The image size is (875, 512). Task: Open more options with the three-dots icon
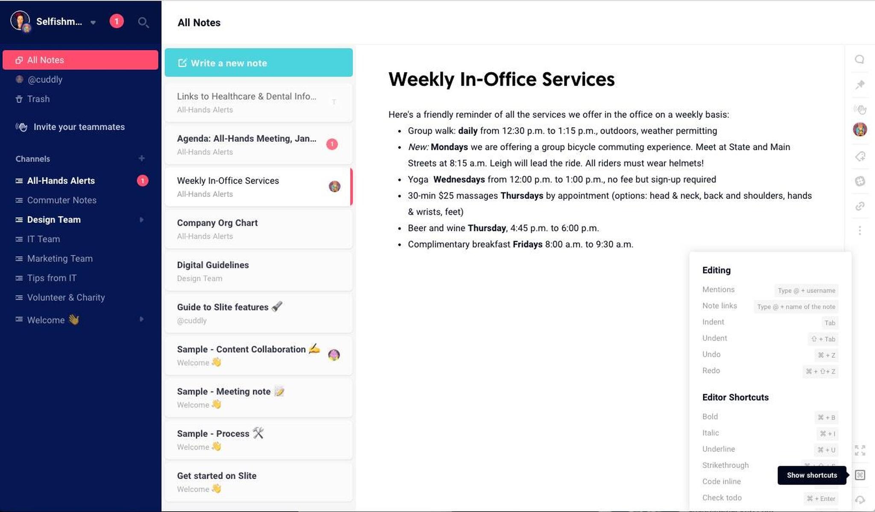860,230
